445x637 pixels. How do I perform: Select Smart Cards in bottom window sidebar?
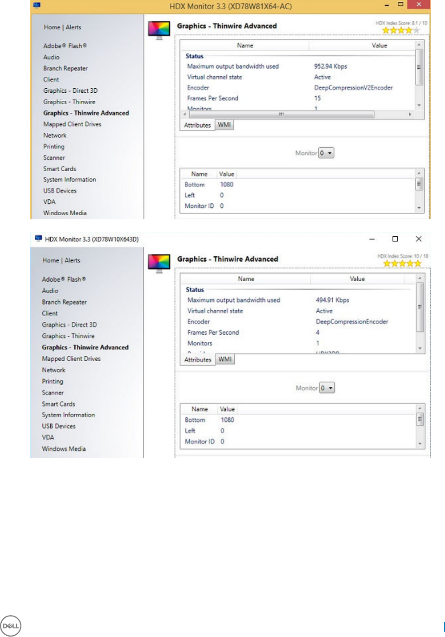pos(58,404)
